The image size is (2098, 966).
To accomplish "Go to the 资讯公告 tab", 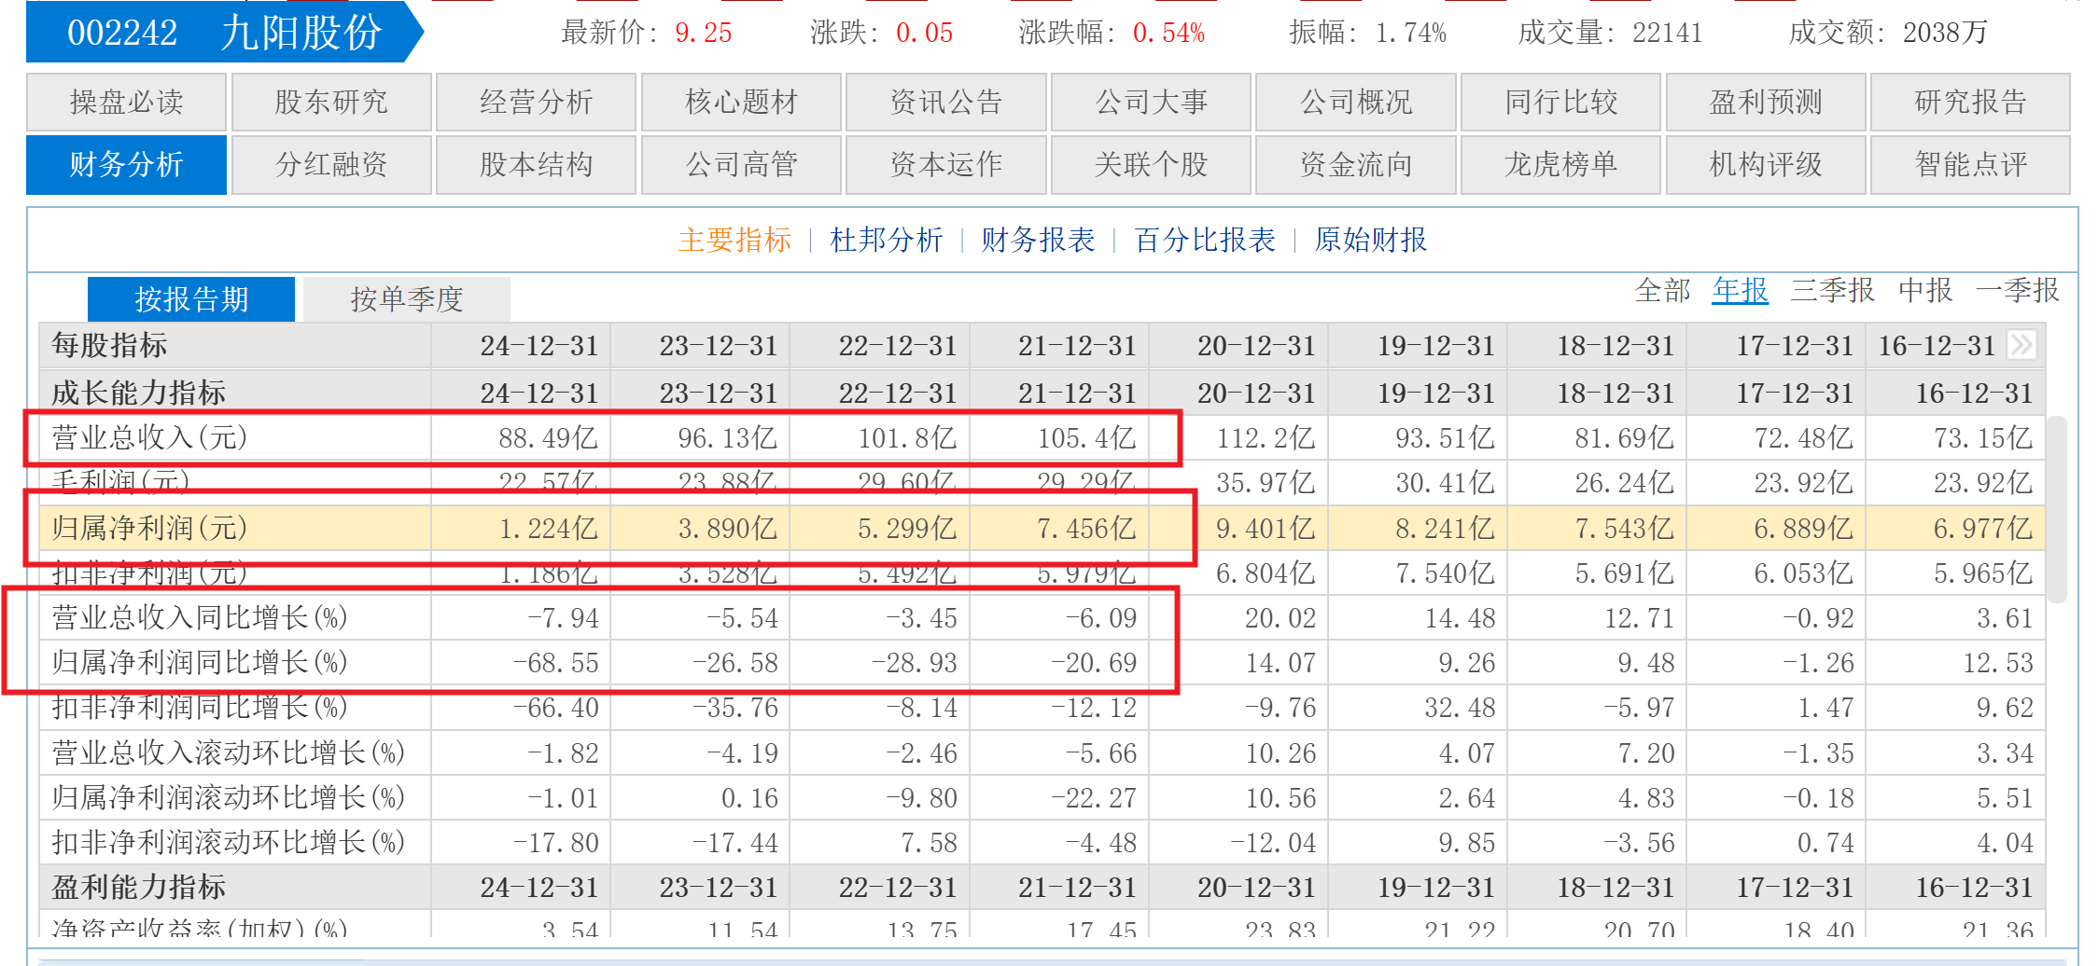I will click(x=945, y=102).
